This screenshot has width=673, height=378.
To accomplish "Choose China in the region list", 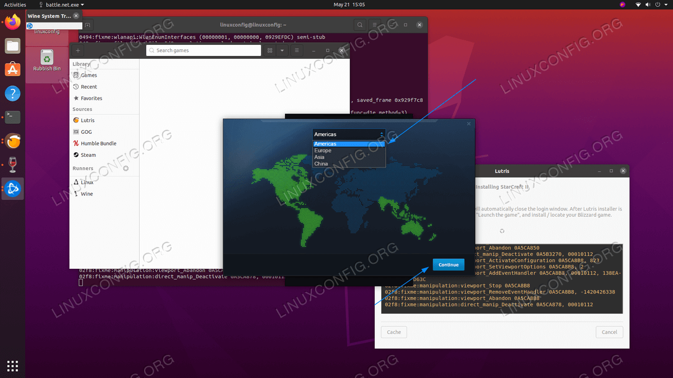I will (x=321, y=164).
